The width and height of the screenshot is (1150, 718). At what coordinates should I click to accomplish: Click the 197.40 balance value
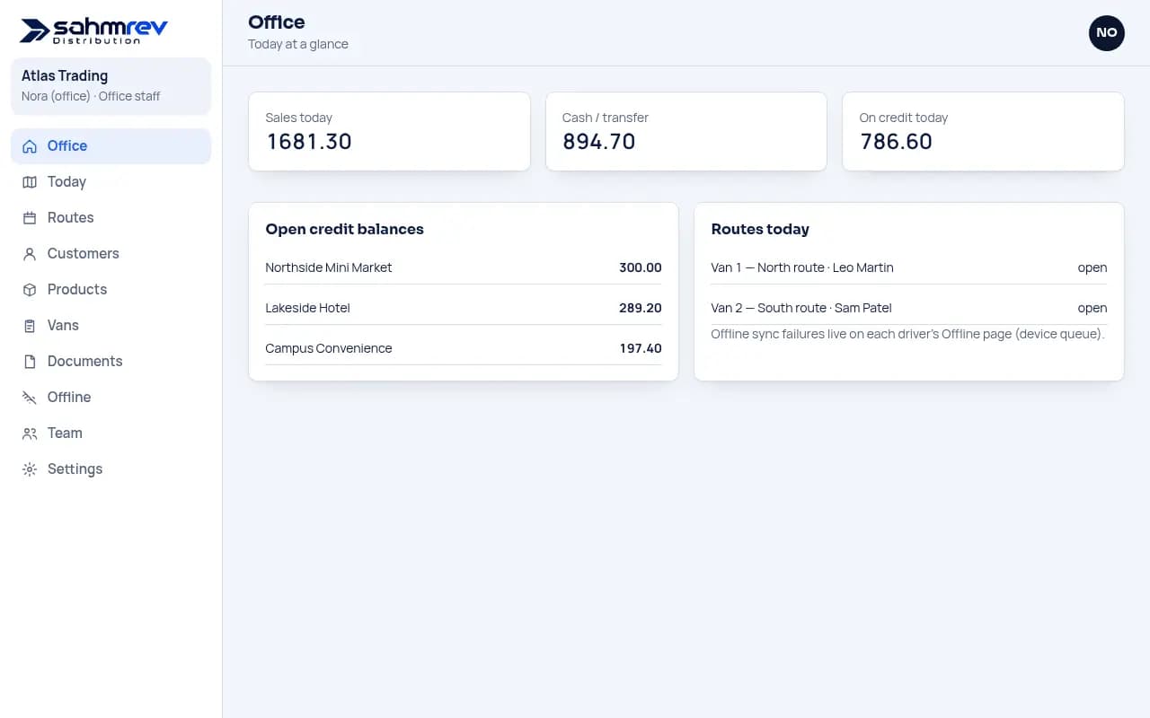(641, 348)
